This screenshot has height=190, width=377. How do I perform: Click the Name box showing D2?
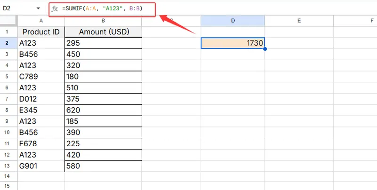[x=19, y=9]
